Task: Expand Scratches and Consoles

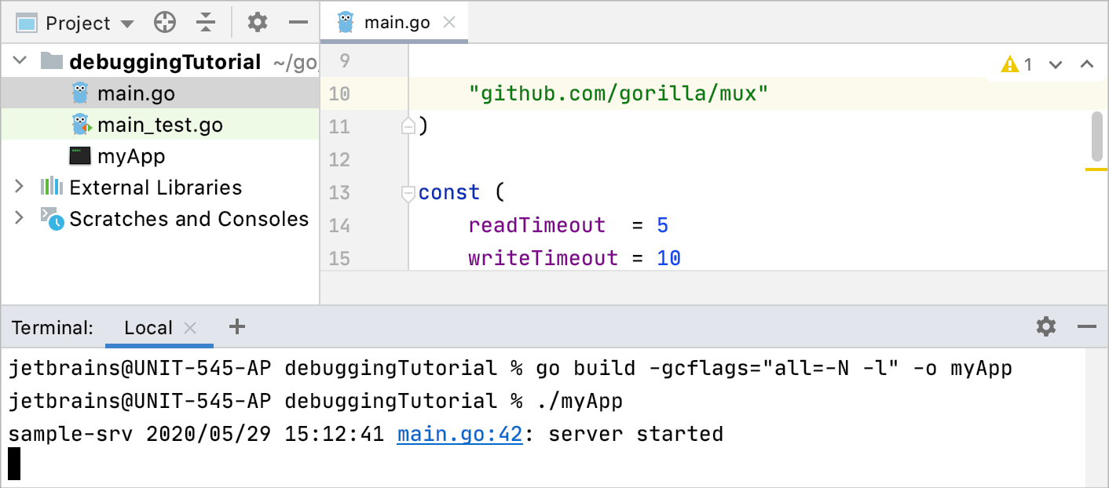Action: 19,218
